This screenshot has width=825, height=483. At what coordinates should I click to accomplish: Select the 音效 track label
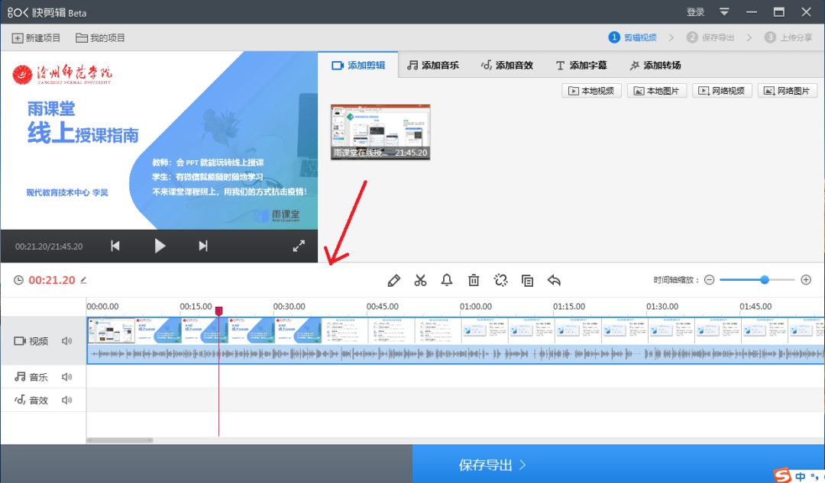pos(31,400)
